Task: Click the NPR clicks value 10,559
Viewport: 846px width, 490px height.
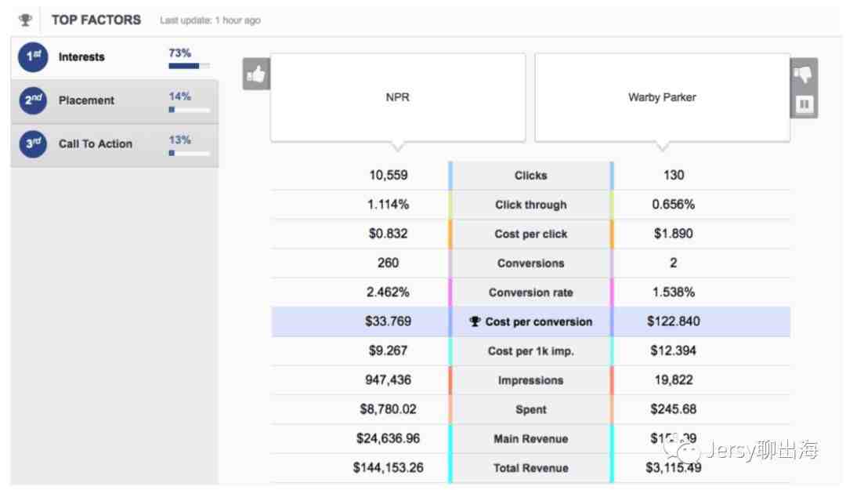Action: [389, 175]
